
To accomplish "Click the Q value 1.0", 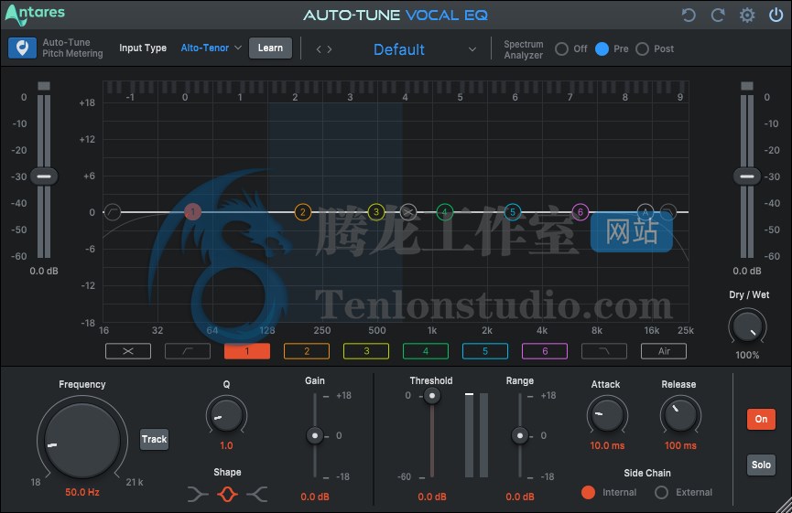I will [226, 446].
